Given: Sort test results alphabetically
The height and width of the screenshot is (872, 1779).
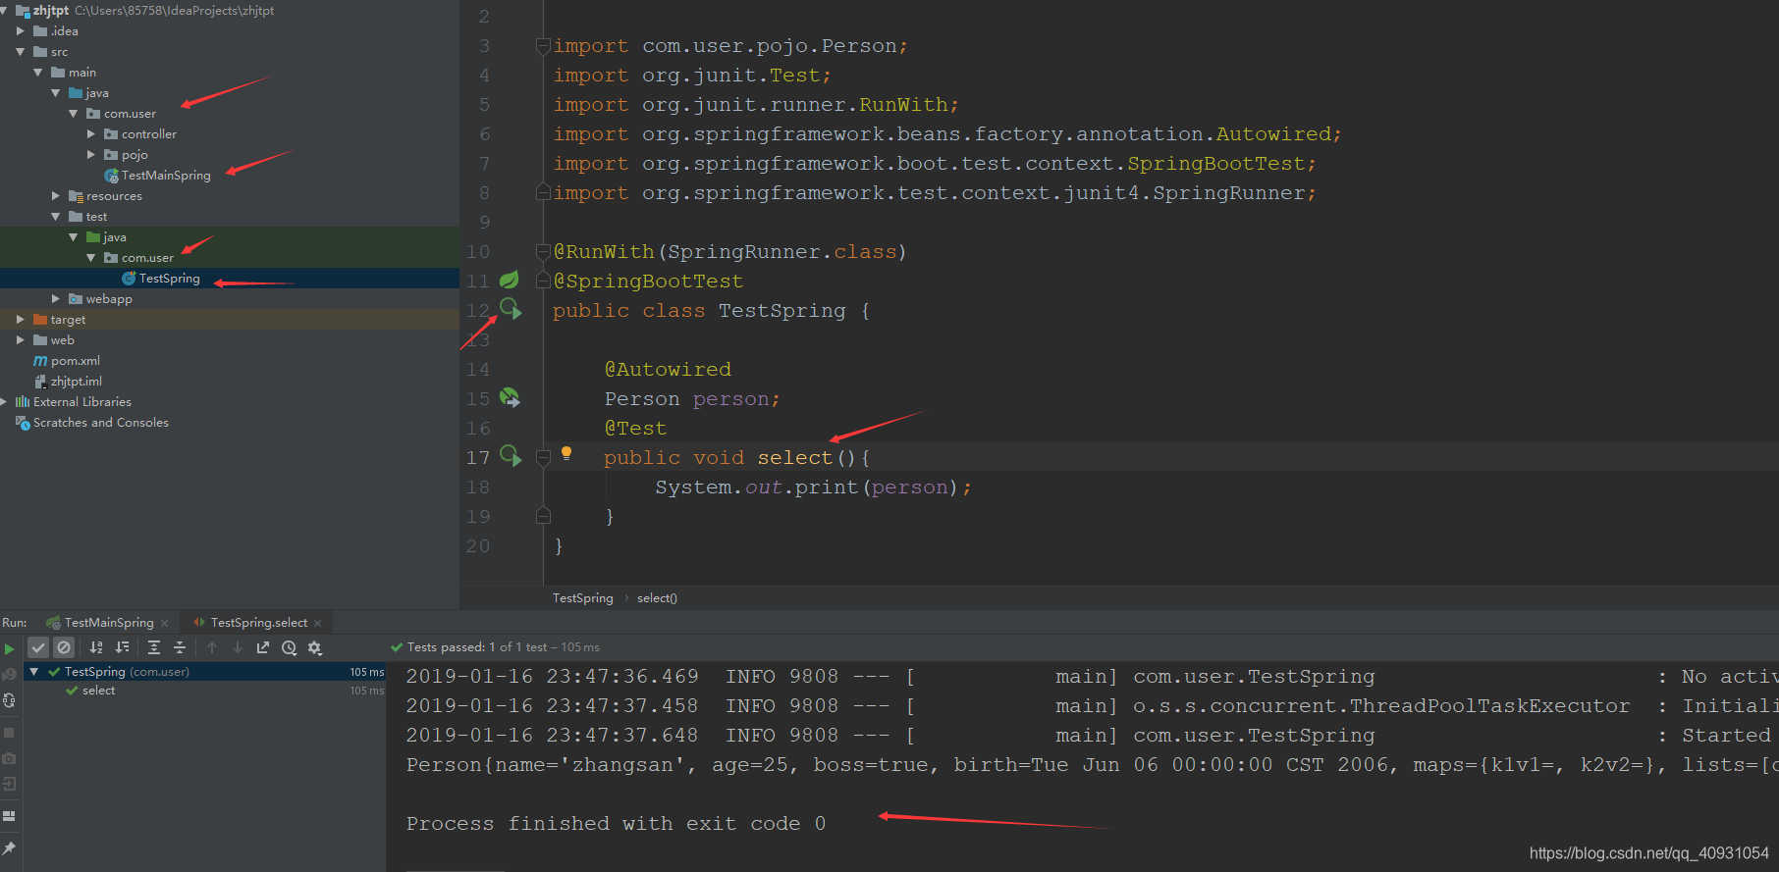Looking at the screenshot, I should pos(96,647).
